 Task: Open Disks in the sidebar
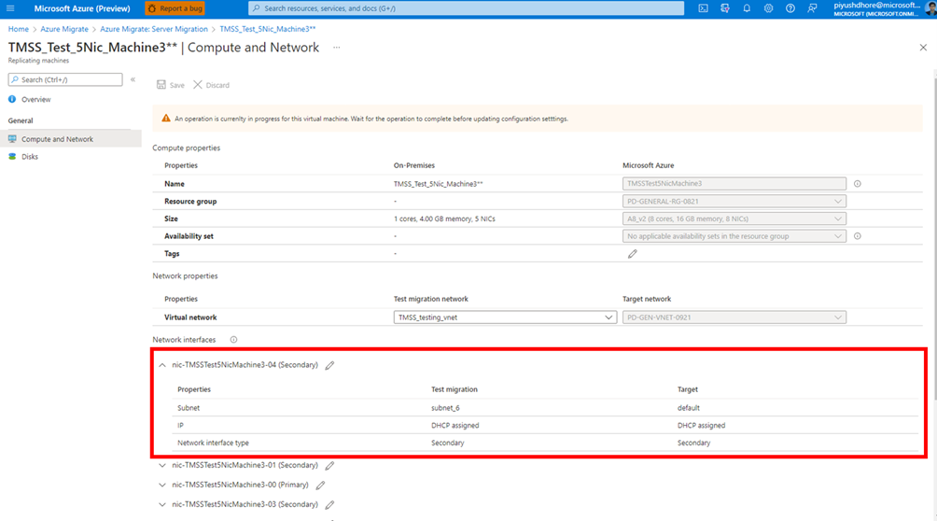pyautogui.click(x=29, y=157)
